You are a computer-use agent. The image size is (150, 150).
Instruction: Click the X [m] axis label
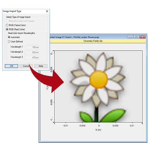(98, 130)
